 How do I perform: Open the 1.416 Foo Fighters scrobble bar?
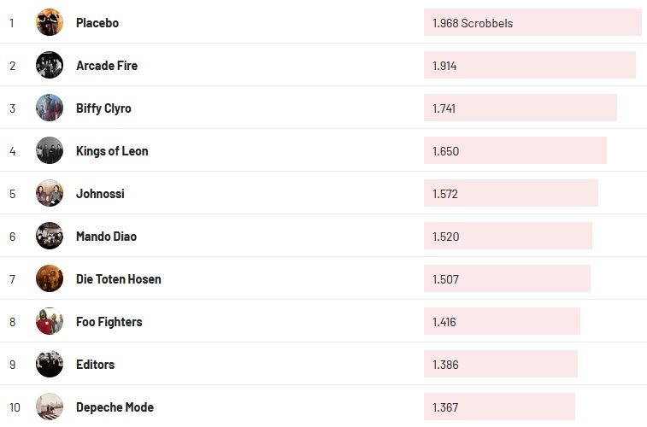(x=502, y=322)
